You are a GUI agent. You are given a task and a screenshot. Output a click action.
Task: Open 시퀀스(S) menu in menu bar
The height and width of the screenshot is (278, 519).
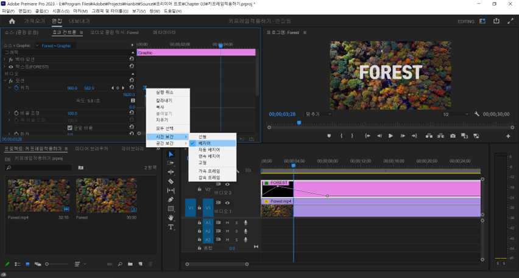(x=61, y=11)
